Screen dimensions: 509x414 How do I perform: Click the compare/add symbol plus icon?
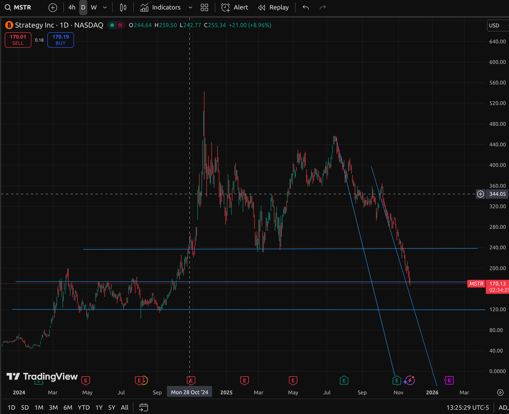pyautogui.click(x=52, y=7)
